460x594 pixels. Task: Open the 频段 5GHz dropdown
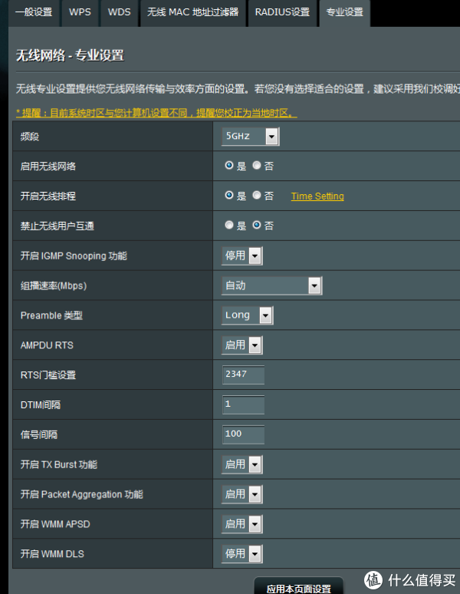click(250, 137)
